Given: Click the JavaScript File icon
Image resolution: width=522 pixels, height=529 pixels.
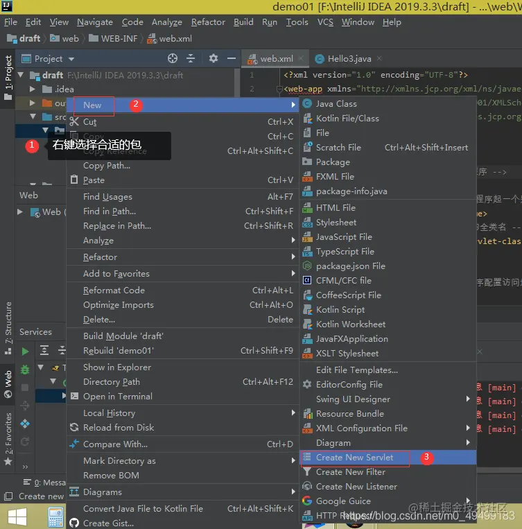Looking at the screenshot, I should [307, 237].
